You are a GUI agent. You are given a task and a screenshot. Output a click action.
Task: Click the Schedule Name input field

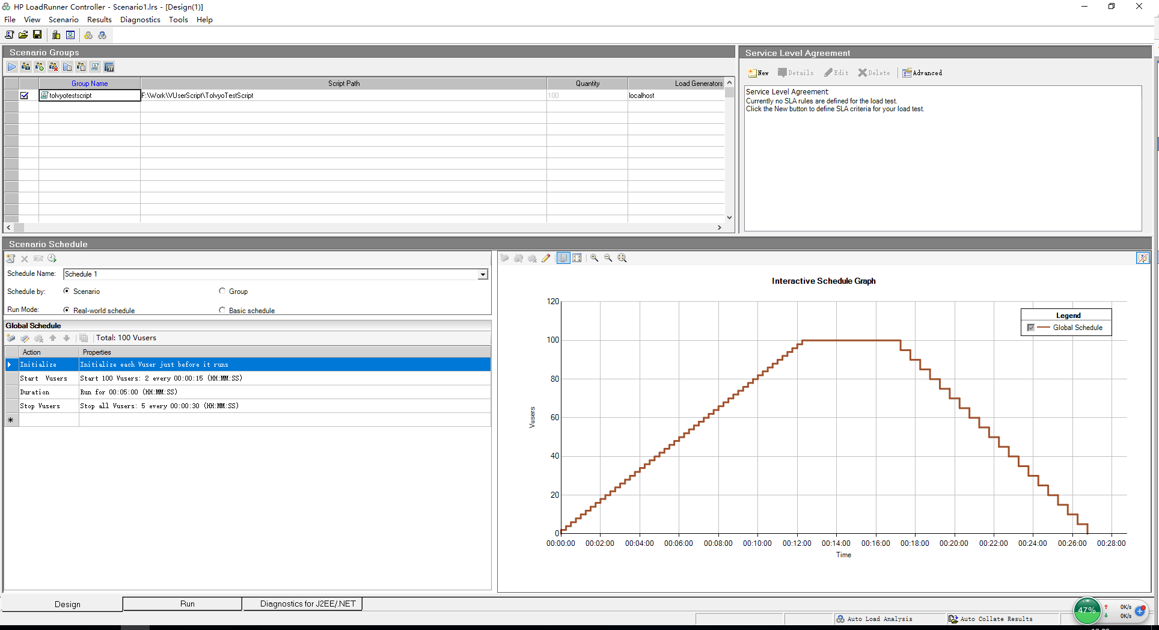point(271,274)
